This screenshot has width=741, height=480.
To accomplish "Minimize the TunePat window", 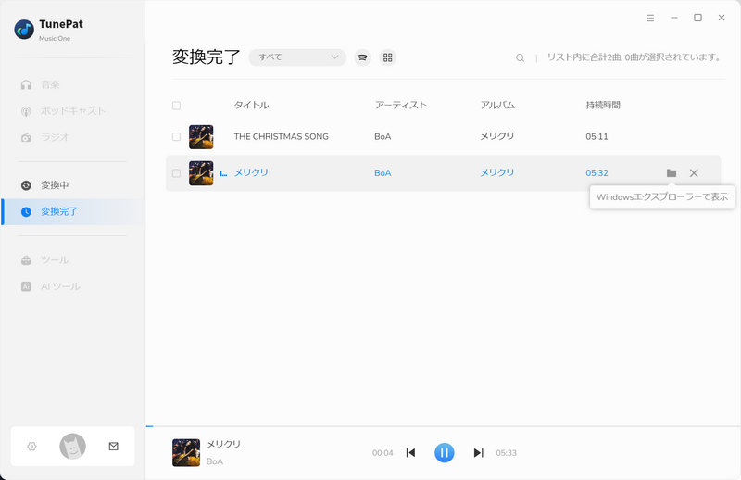I will click(674, 18).
